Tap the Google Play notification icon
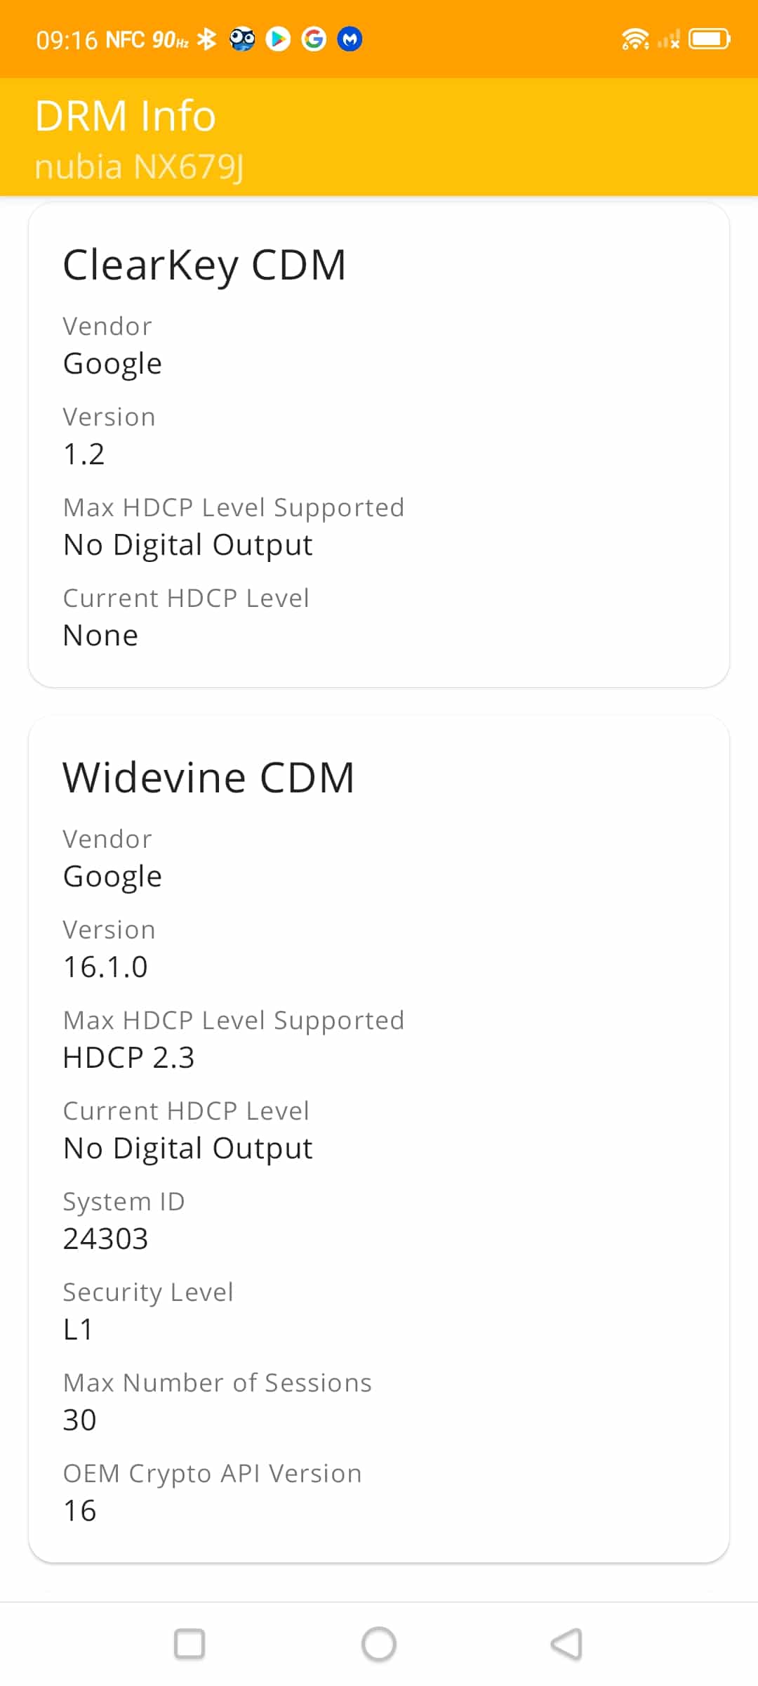758x1686 pixels. point(278,39)
